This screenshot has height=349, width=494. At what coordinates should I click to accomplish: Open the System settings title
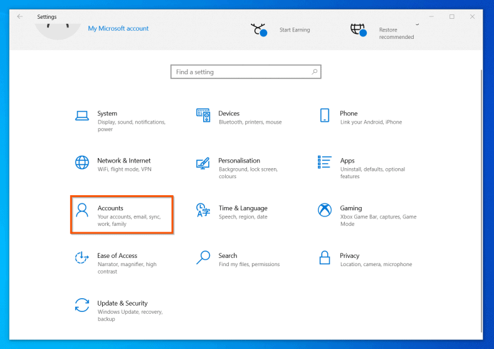pos(107,113)
